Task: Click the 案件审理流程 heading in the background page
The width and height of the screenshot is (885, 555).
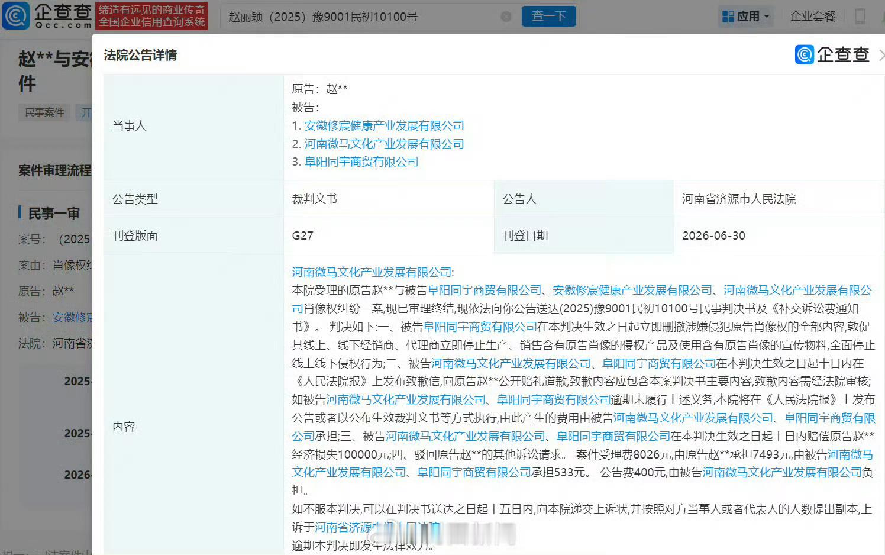Action: tap(54, 170)
